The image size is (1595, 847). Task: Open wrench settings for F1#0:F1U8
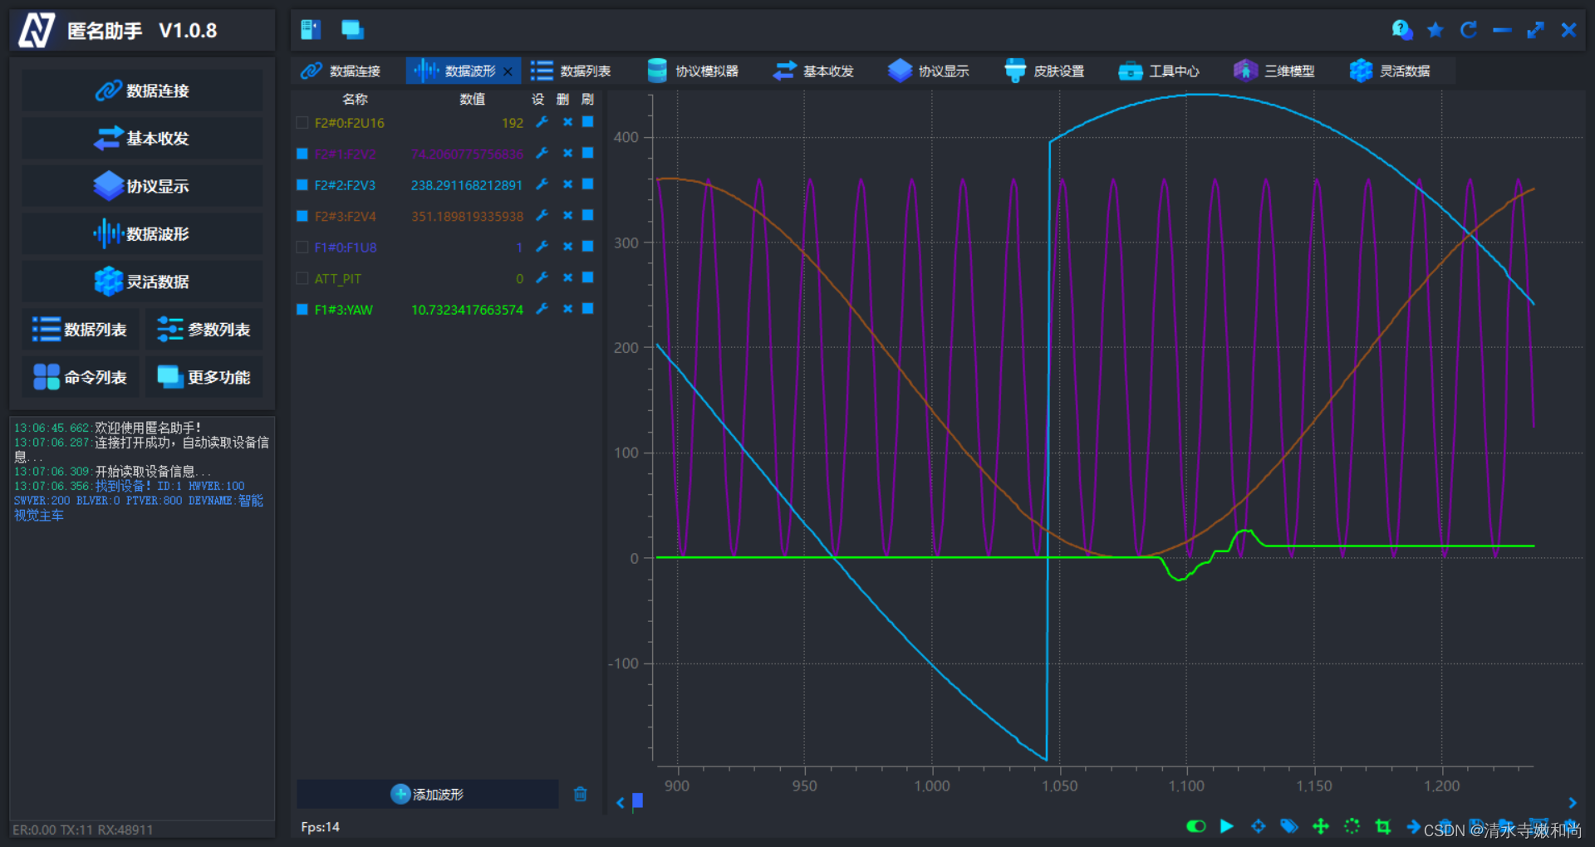point(542,247)
